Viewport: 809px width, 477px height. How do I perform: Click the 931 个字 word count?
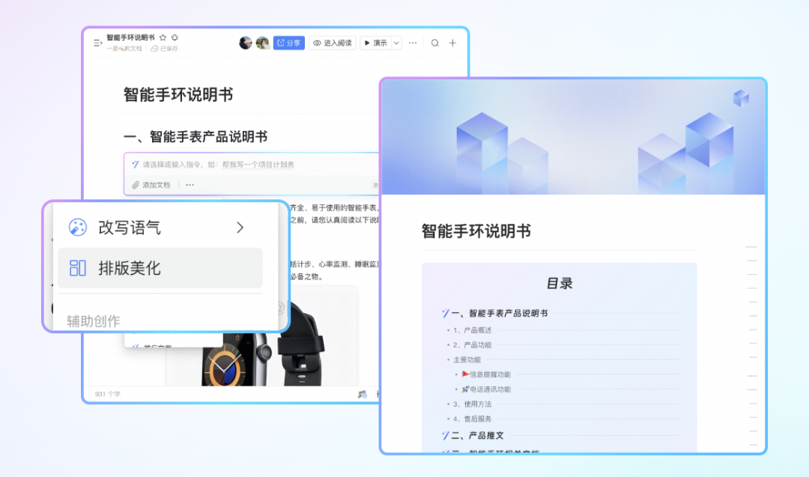pyautogui.click(x=107, y=394)
